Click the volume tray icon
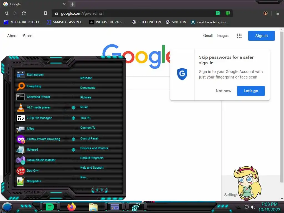Image resolution: width=284 pixels, height=213 pixels. click(x=253, y=207)
